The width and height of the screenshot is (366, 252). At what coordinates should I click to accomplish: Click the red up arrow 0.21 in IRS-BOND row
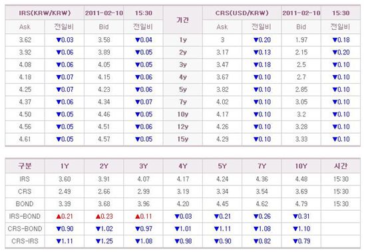point(65,216)
